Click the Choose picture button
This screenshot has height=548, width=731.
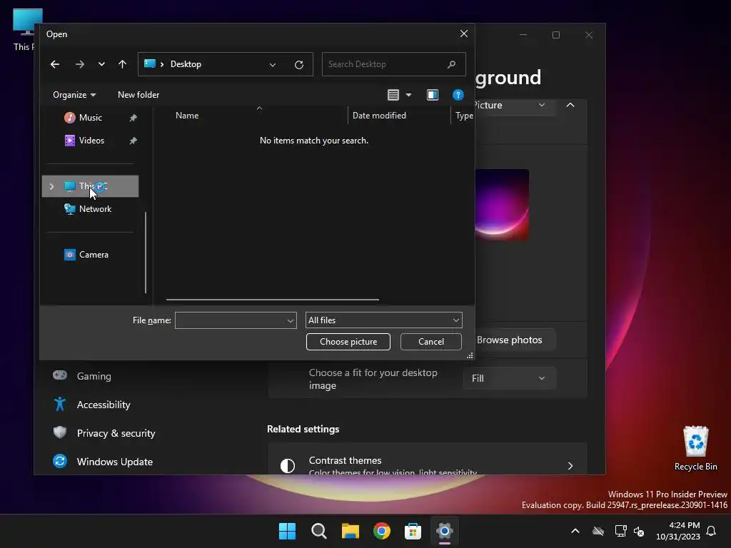[348, 342]
